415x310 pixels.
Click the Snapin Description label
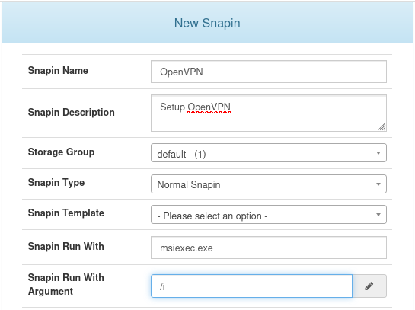(71, 112)
